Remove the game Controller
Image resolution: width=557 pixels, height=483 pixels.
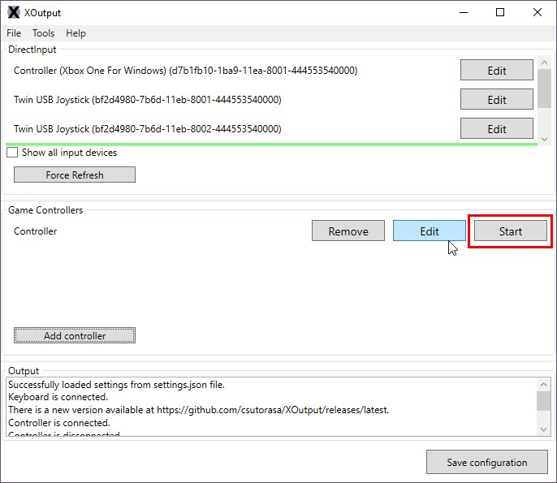coord(348,231)
